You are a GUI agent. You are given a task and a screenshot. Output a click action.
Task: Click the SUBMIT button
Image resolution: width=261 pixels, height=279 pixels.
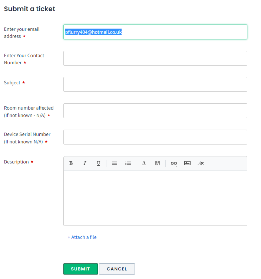click(x=80, y=269)
